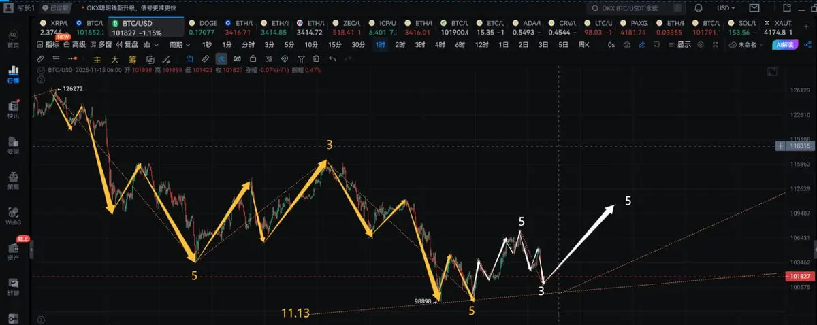Take a chart screenshot with camera icon

pos(626,44)
